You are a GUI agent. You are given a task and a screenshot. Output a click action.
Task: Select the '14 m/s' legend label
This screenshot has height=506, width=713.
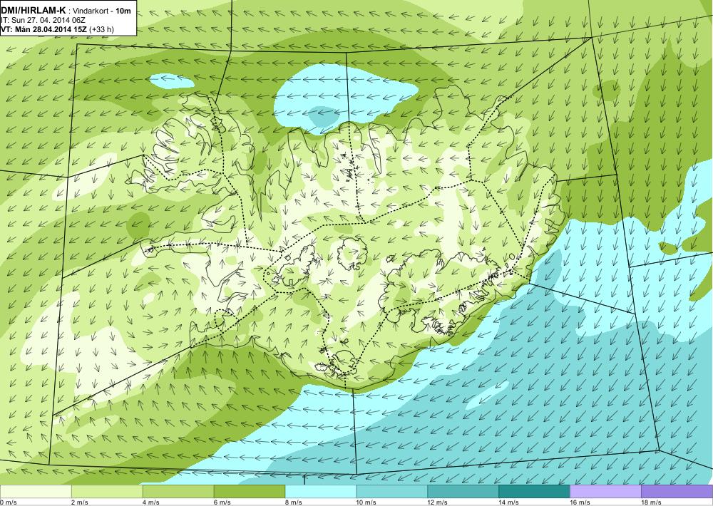pos(509,502)
